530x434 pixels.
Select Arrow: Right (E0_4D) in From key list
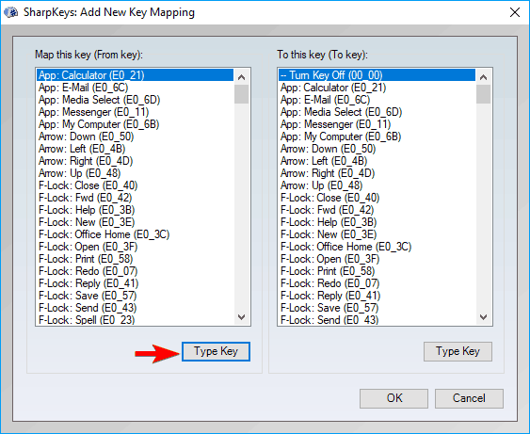pos(136,161)
